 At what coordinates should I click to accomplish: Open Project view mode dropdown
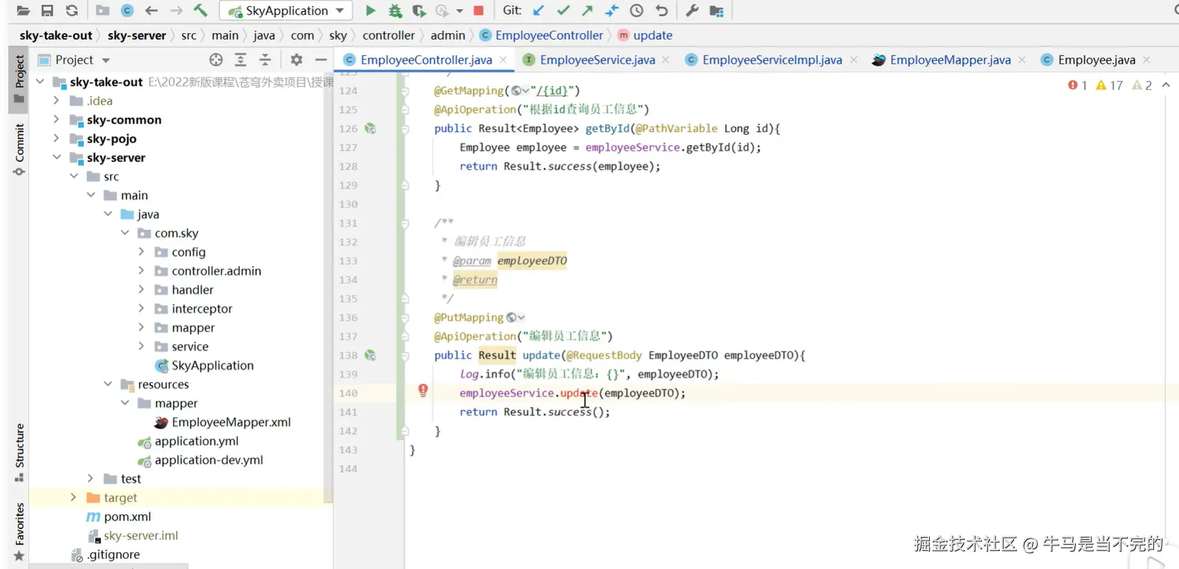[x=106, y=60]
